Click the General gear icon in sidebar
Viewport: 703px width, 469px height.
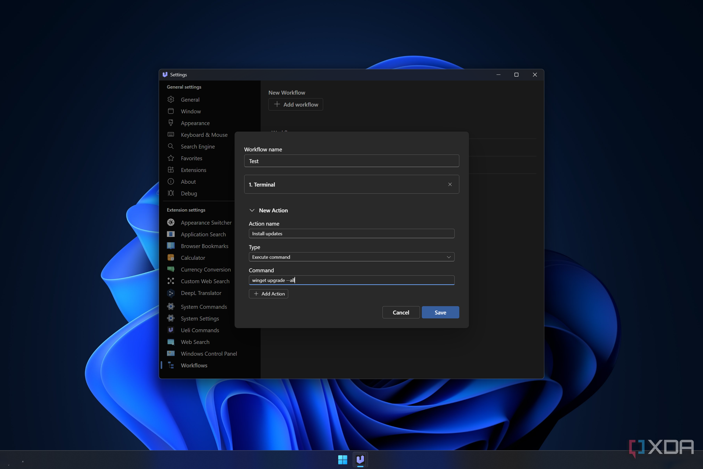coord(171,99)
